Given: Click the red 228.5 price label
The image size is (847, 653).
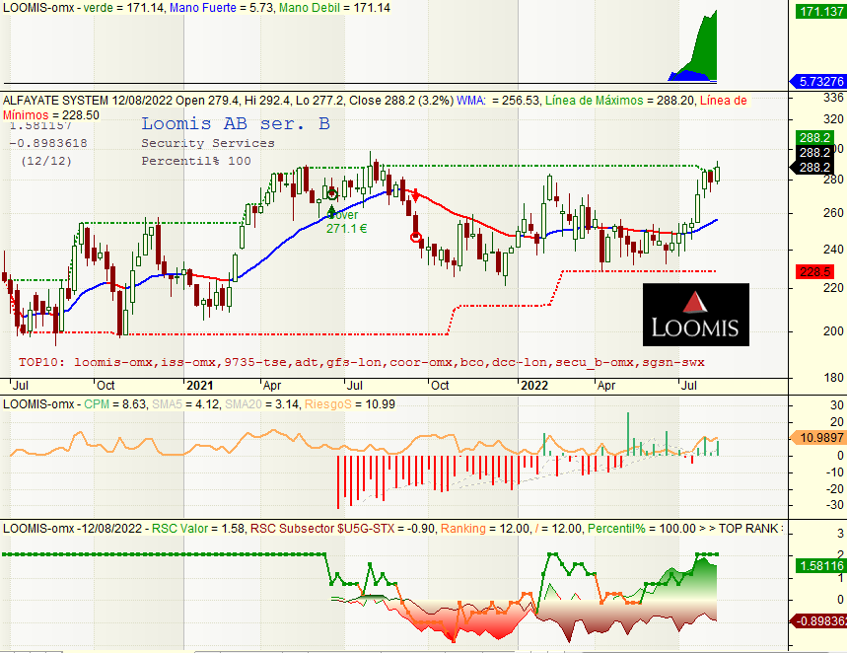Looking at the screenshot, I should [x=815, y=272].
